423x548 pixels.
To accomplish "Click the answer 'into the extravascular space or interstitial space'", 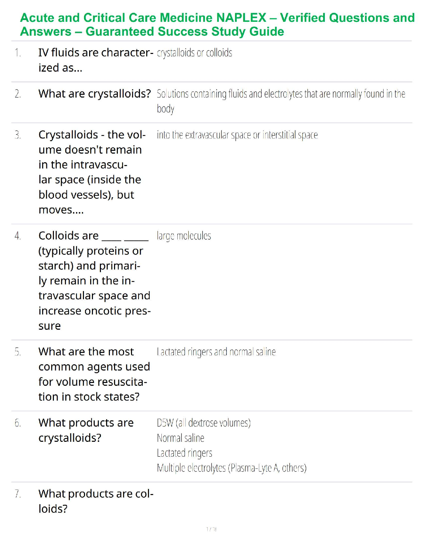I will [237, 135].
